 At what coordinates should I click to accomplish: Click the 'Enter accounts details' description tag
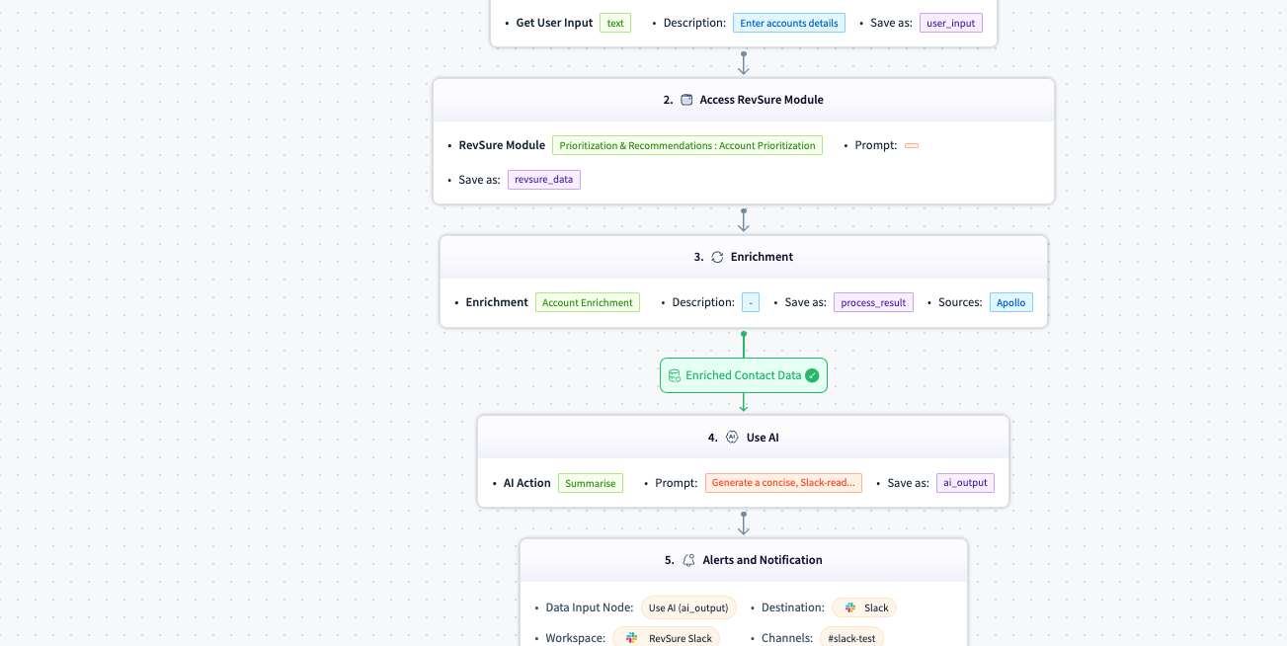pos(789,23)
